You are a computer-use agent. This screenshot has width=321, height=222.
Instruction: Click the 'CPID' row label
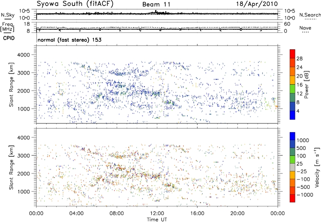(9, 38)
